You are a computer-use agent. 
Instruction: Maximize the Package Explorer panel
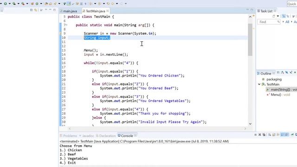(54, 10)
